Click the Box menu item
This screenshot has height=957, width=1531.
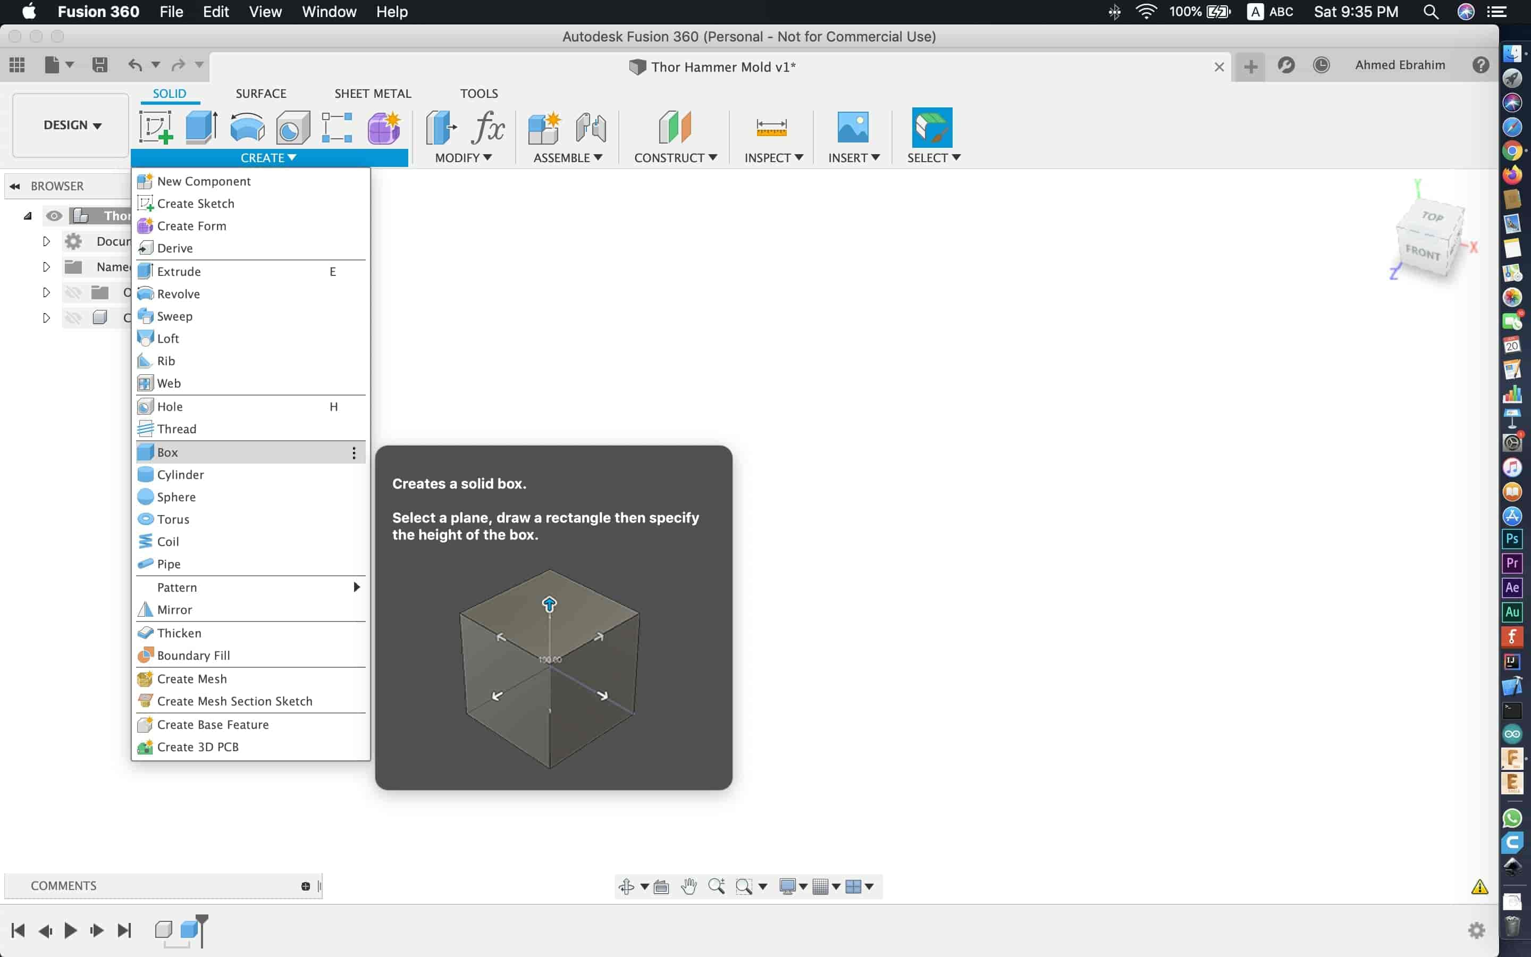[x=167, y=451]
